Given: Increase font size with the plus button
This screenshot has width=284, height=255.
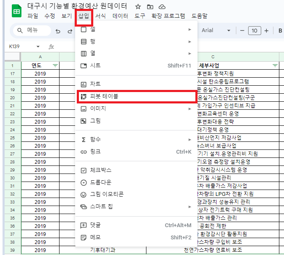Looking at the screenshot, I should point(266,30).
